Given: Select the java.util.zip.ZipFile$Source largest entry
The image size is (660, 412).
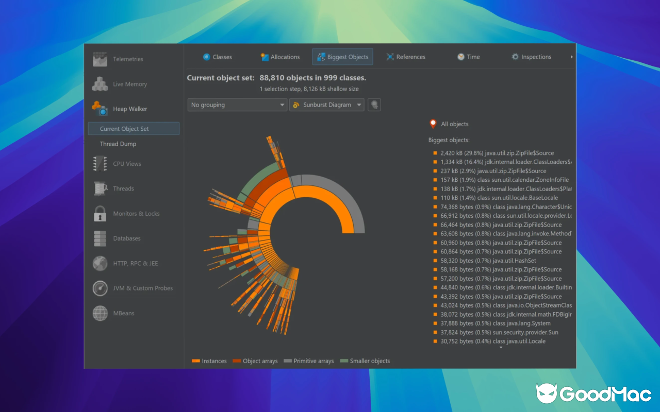Looking at the screenshot, I should 496,152.
